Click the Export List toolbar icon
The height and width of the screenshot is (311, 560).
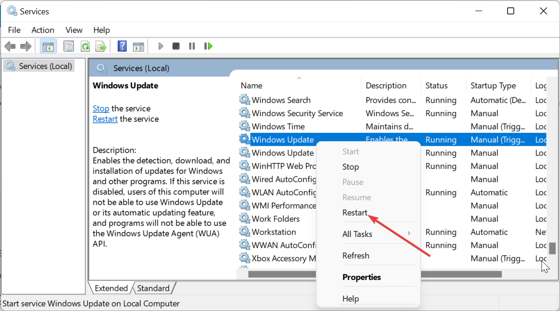coord(101,46)
